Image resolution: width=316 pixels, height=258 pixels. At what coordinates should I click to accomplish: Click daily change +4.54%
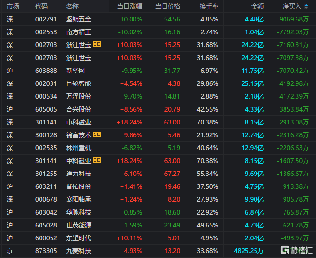point(131,84)
